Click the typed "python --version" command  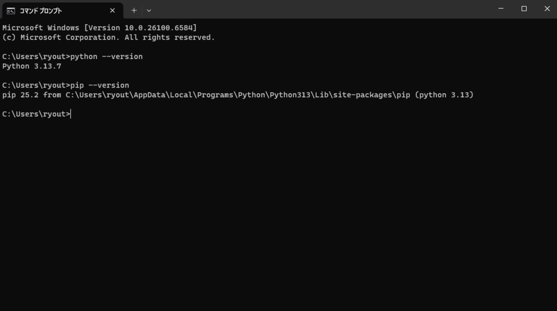point(106,56)
